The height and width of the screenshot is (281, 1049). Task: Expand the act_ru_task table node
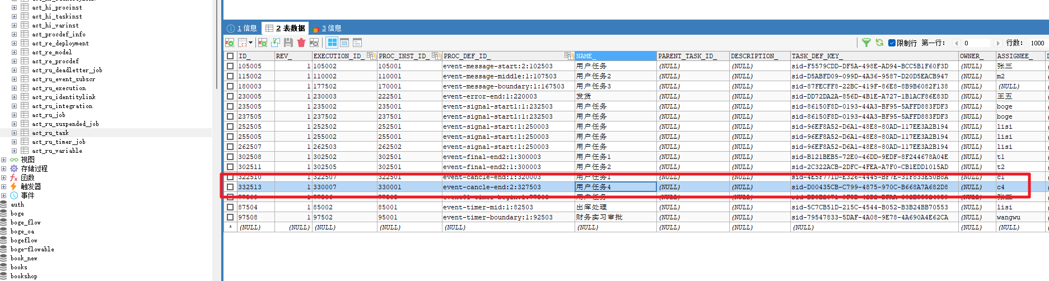point(15,133)
